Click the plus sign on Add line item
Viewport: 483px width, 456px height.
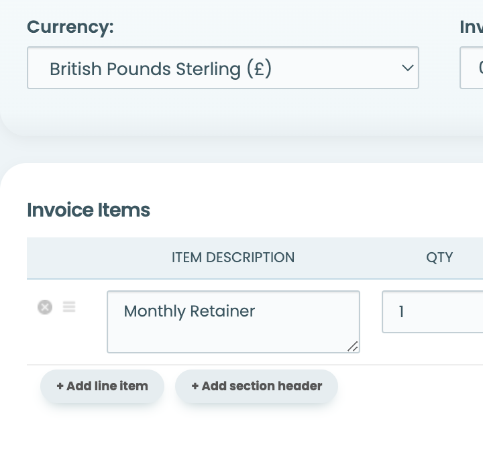point(60,386)
